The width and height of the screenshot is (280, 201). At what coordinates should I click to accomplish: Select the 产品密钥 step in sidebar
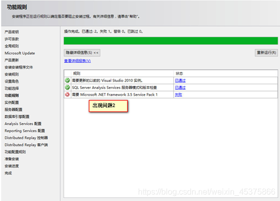pyautogui.click(x=12, y=32)
